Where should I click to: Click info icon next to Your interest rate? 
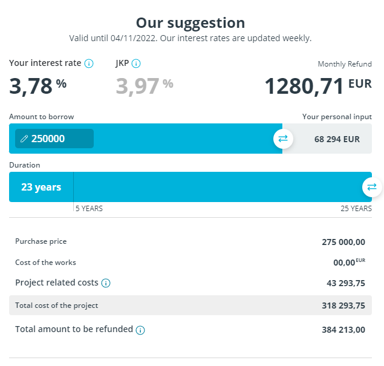89,64
